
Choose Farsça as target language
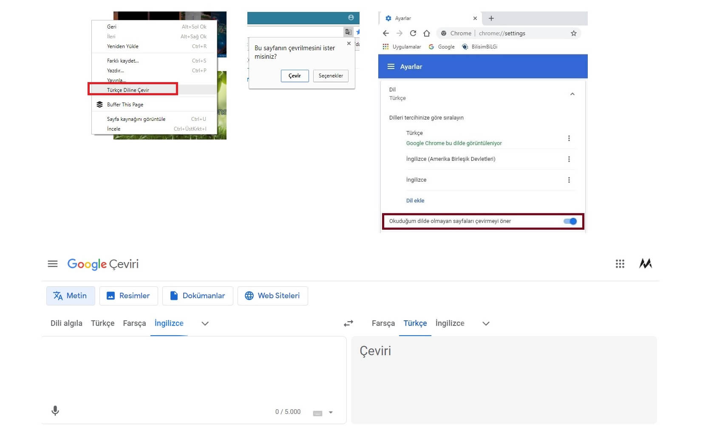(383, 323)
